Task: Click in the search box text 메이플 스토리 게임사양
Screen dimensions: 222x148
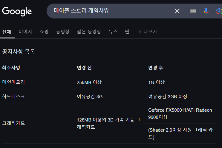Action: tap(81, 11)
